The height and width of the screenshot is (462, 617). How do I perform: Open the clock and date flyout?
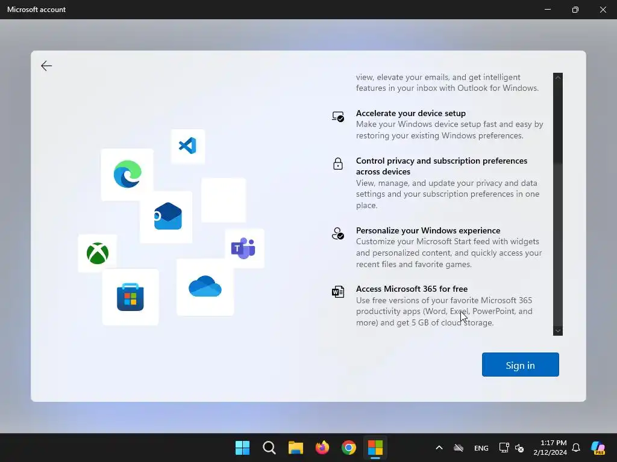[x=550, y=448]
